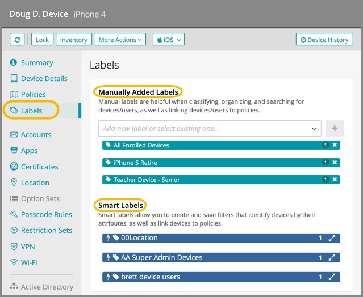
Task: Open the iOS platform dropdown
Action: [x=169, y=40]
